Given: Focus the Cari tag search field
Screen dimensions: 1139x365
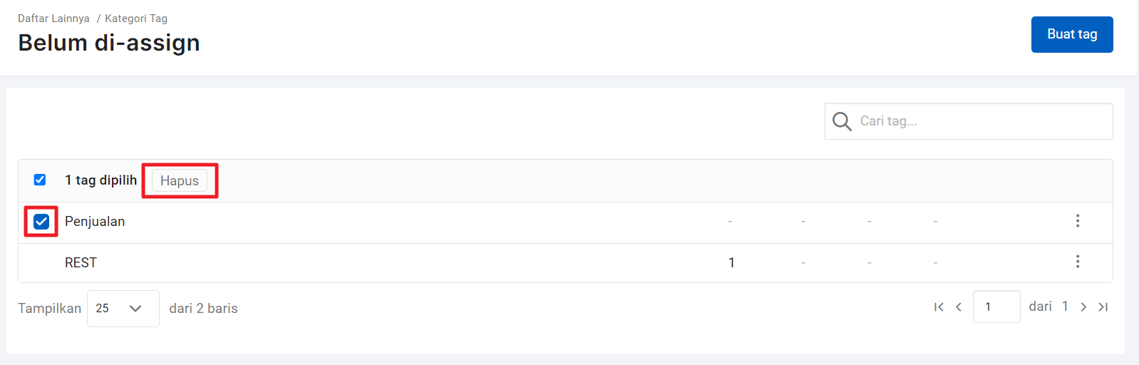Looking at the screenshot, I should (x=969, y=121).
